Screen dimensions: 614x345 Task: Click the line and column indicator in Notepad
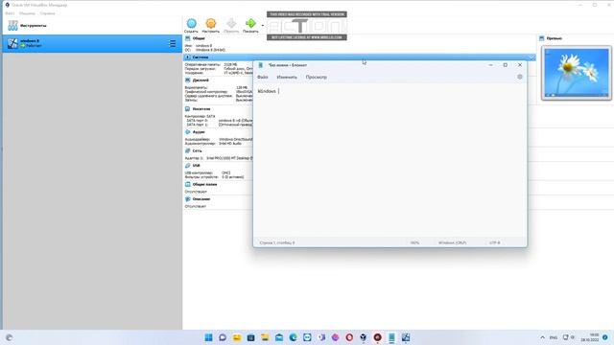(277, 242)
